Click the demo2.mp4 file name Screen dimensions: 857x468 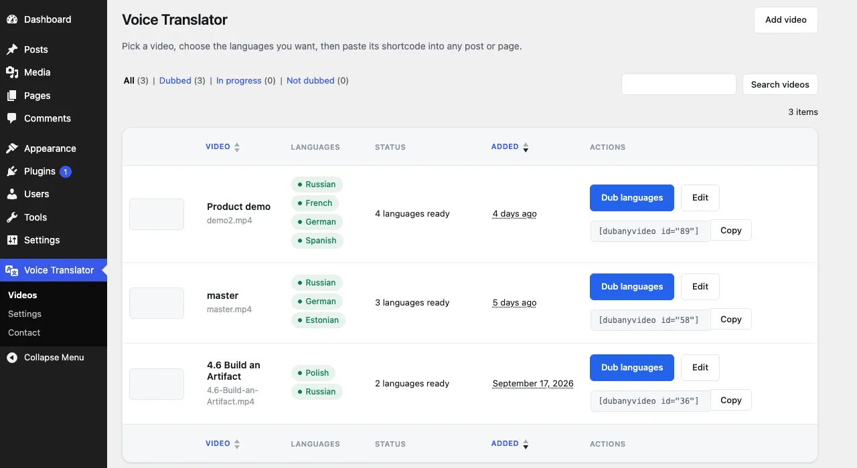pos(230,221)
